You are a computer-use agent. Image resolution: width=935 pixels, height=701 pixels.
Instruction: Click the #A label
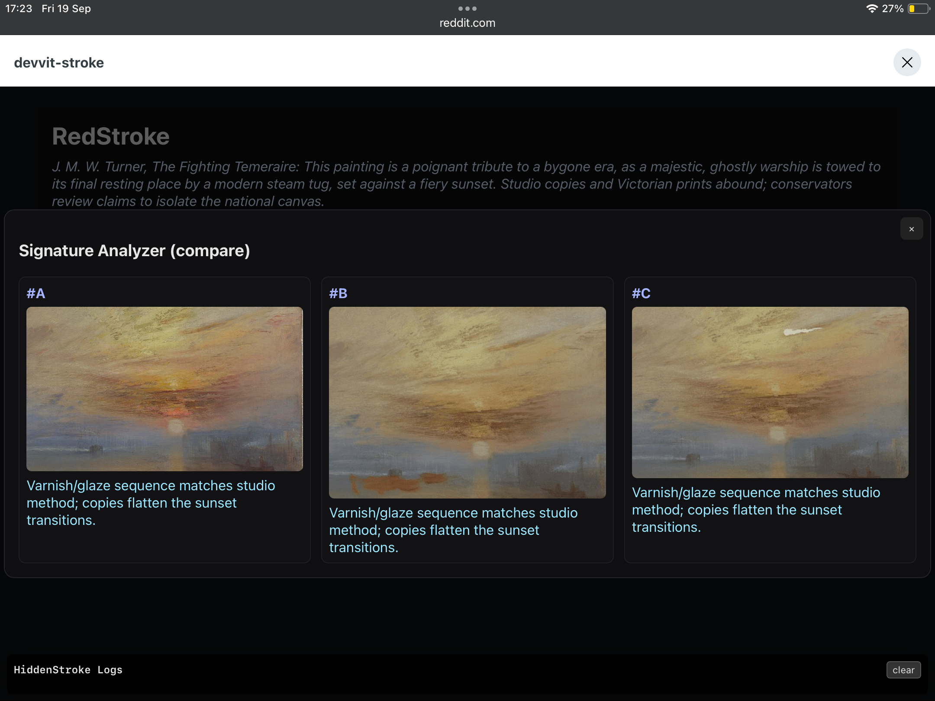[x=36, y=293]
